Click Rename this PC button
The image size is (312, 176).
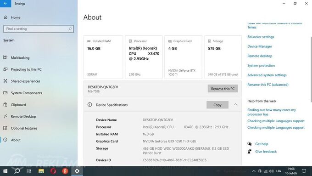[223, 89]
